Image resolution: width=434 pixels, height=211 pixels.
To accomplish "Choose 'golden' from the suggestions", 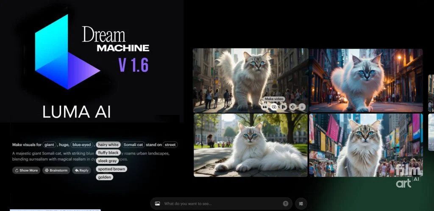I will coord(104,177).
